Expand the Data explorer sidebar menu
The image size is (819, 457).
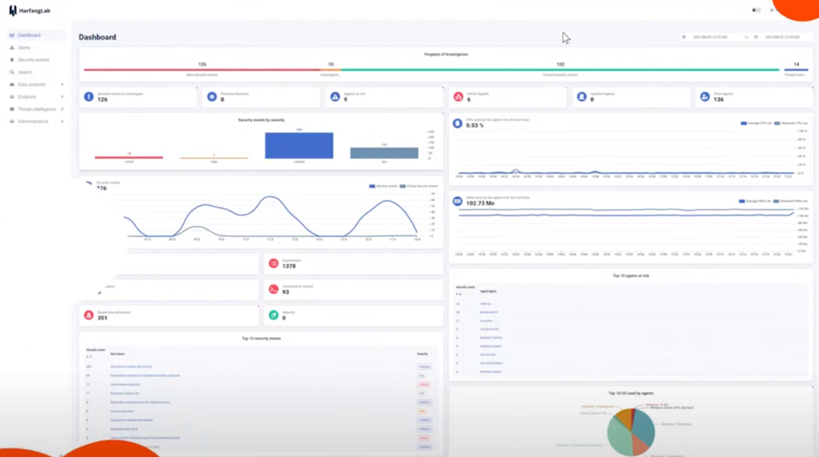pos(31,84)
